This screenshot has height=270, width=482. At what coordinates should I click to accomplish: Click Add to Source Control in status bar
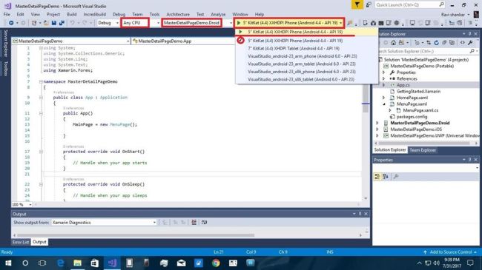(x=450, y=252)
